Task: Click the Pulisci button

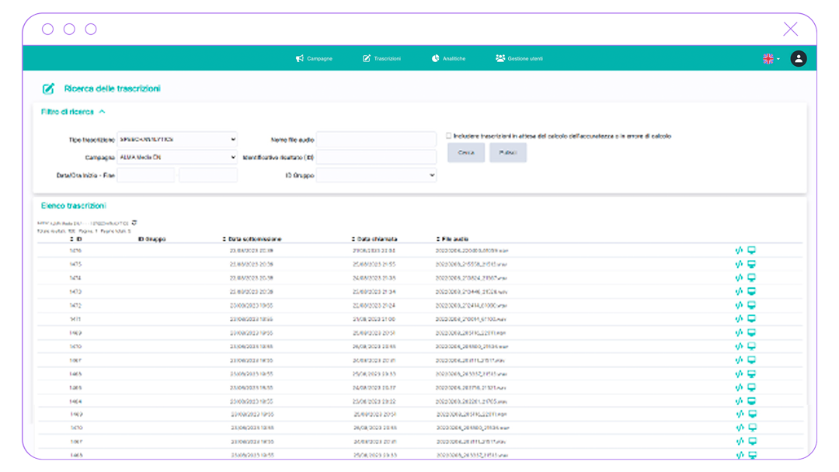Action: (x=507, y=153)
